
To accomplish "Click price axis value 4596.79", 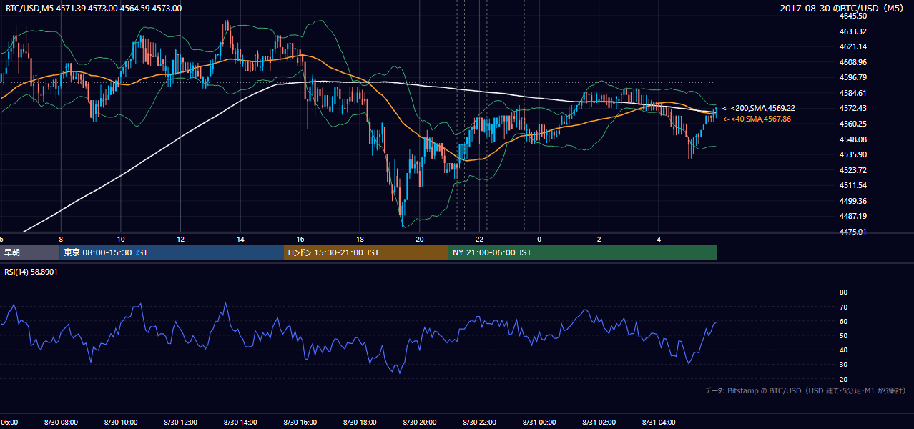I will [853, 77].
